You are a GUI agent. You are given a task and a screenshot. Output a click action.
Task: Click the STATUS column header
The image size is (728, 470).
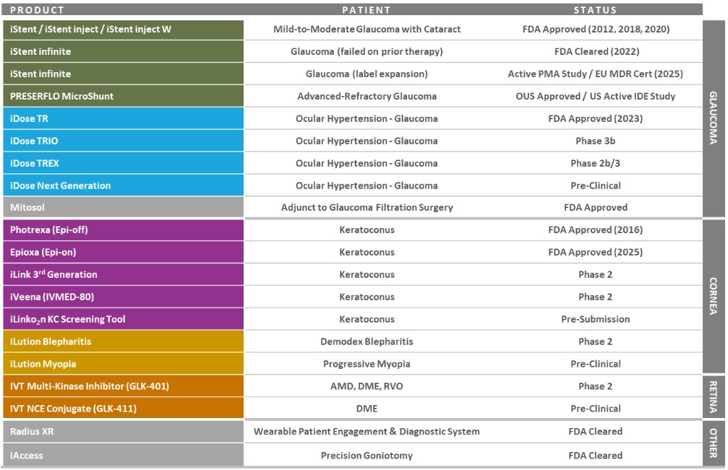[x=596, y=10]
